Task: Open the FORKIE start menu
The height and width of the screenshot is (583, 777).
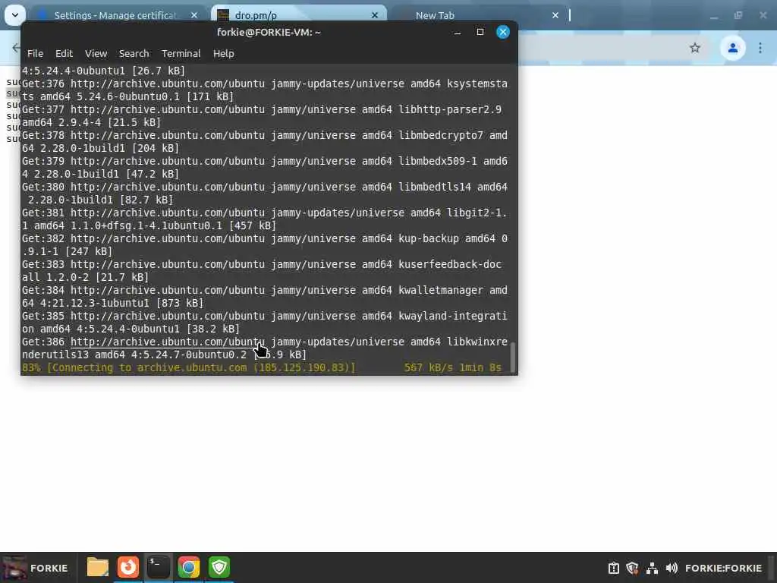Action: point(38,568)
